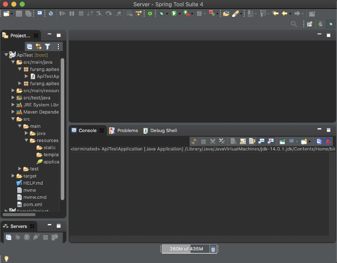Expand Maven Dependencies node
The width and height of the screenshot is (337, 263).
click(13, 112)
